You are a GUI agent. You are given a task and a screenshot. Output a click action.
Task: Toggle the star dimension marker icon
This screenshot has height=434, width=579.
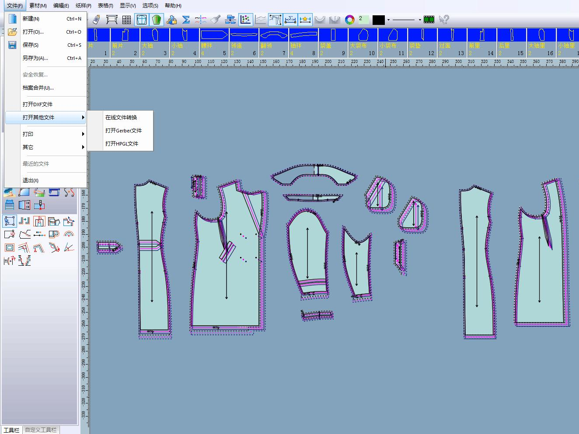click(x=305, y=20)
